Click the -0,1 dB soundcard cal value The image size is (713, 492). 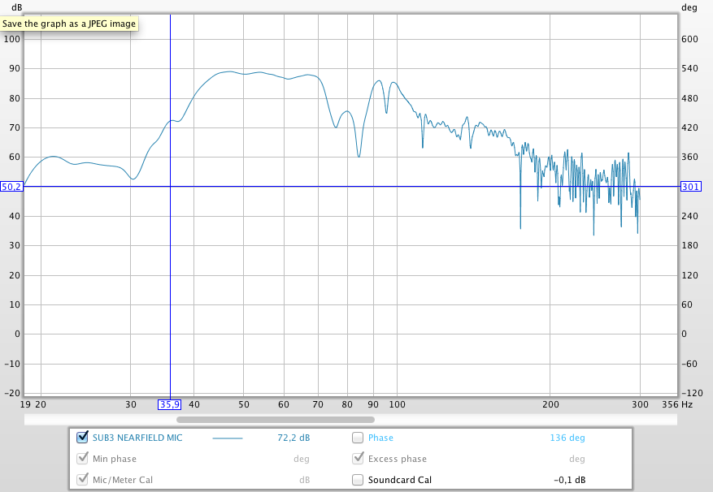click(570, 480)
